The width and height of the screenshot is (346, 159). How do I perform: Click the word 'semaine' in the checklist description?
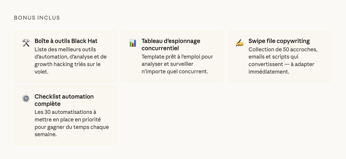(45, 134)
